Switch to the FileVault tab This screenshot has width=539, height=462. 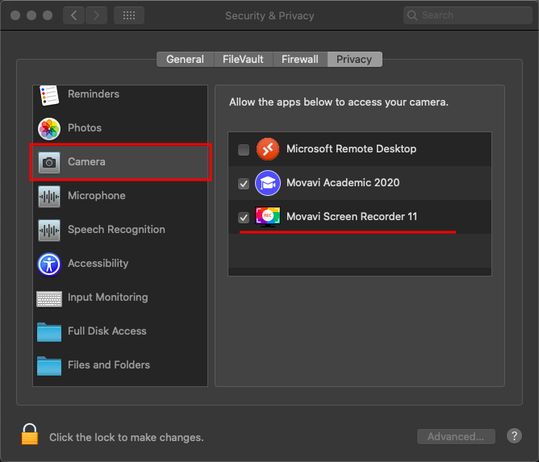pyautogui.click(x=243, y=60)
